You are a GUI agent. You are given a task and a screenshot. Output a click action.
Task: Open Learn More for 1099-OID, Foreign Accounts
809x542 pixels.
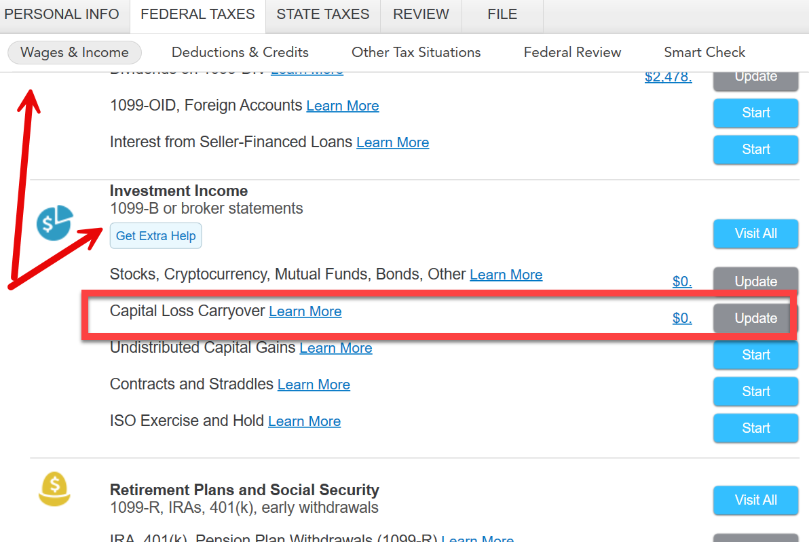[x=343, y=106]
